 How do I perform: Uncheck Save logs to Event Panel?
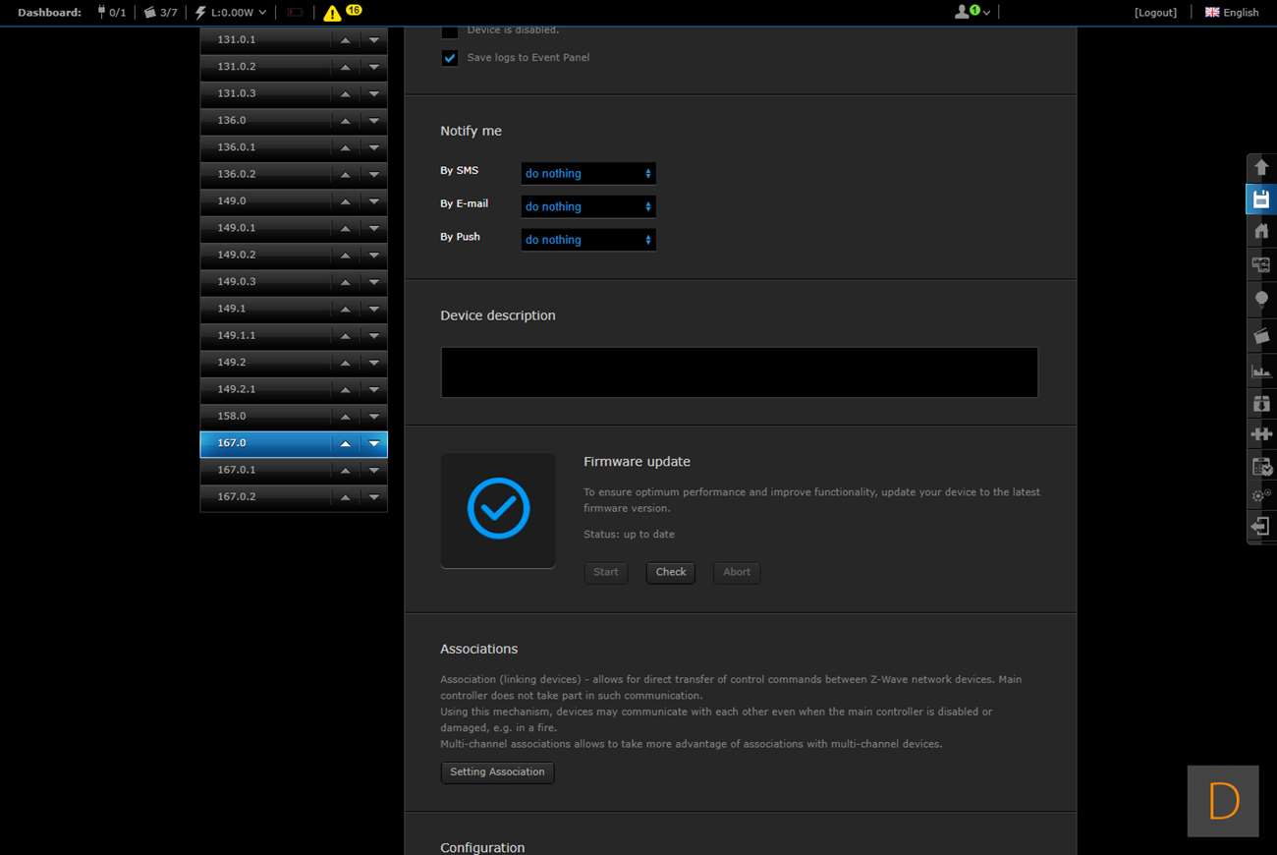(x=450, y=58)
